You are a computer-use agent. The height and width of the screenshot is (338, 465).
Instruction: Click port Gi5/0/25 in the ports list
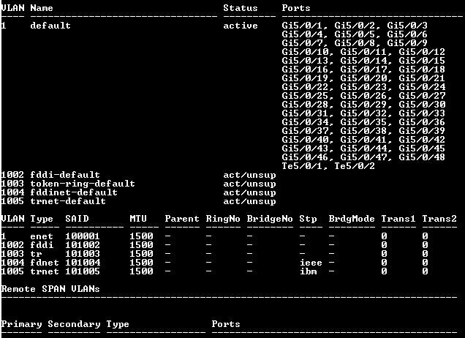pos(305,96)
